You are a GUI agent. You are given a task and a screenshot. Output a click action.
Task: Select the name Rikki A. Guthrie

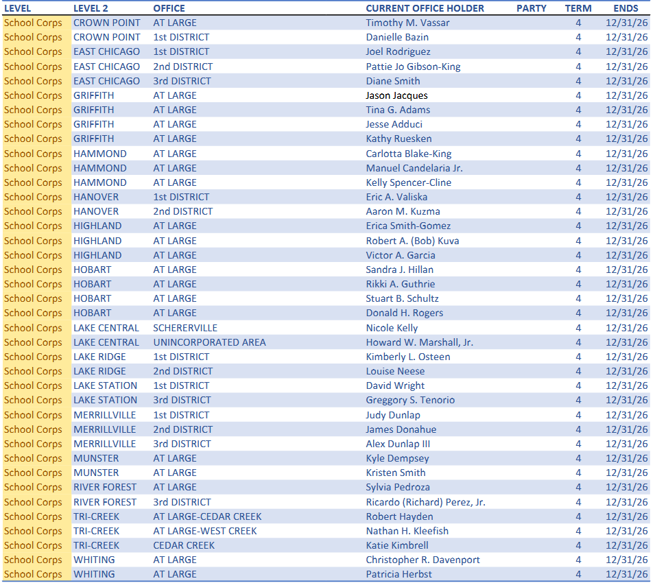coord(401,284)
